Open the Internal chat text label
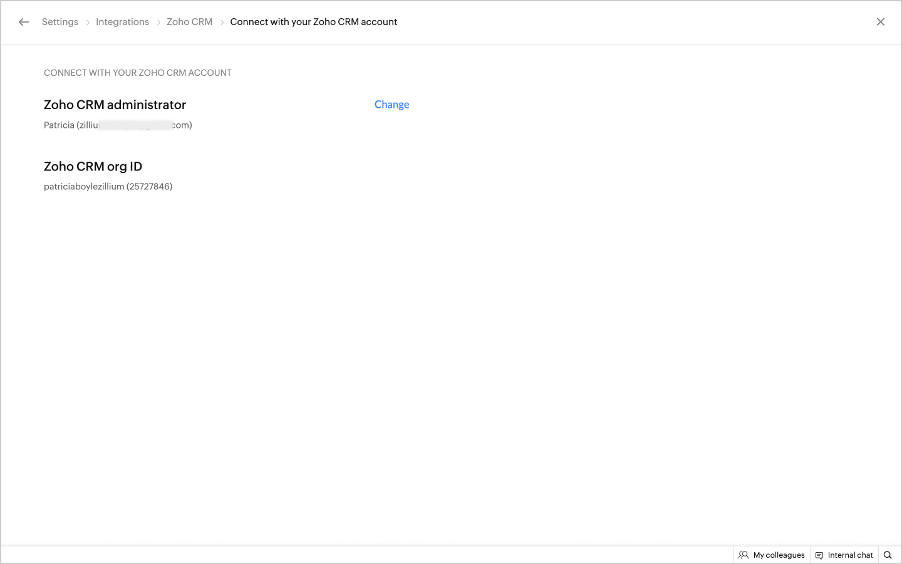Screen dimensions: 902x564 coord(850,555)
